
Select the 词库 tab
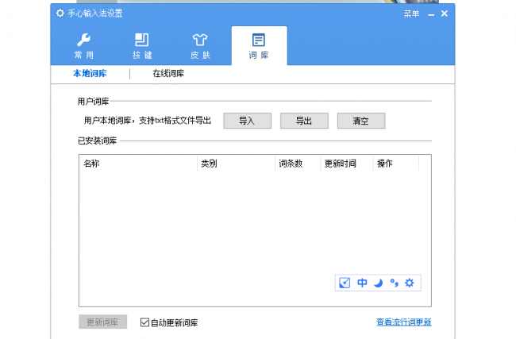point(259,46)
